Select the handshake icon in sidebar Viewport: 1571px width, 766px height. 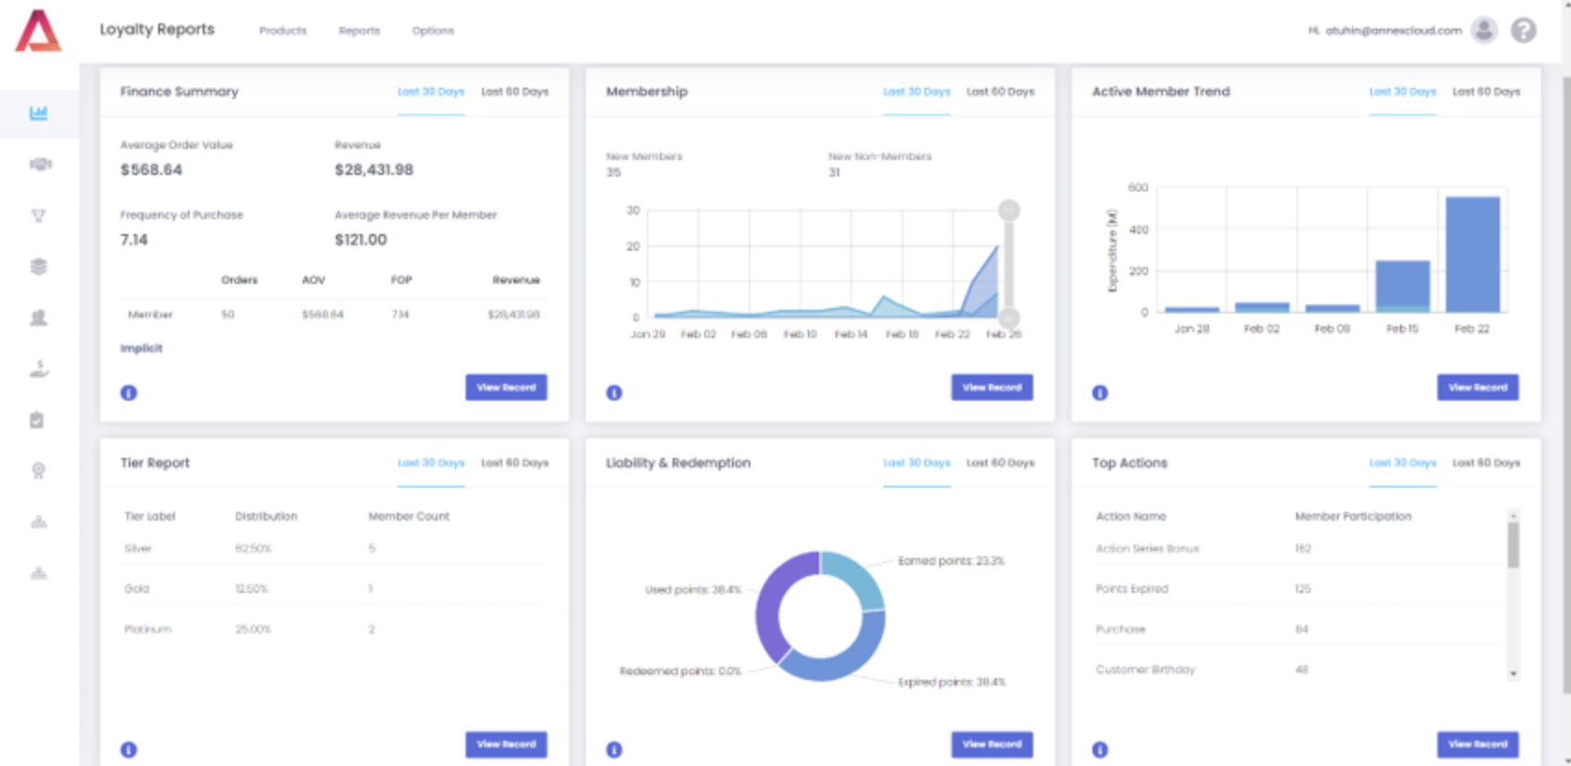[40, 164]
